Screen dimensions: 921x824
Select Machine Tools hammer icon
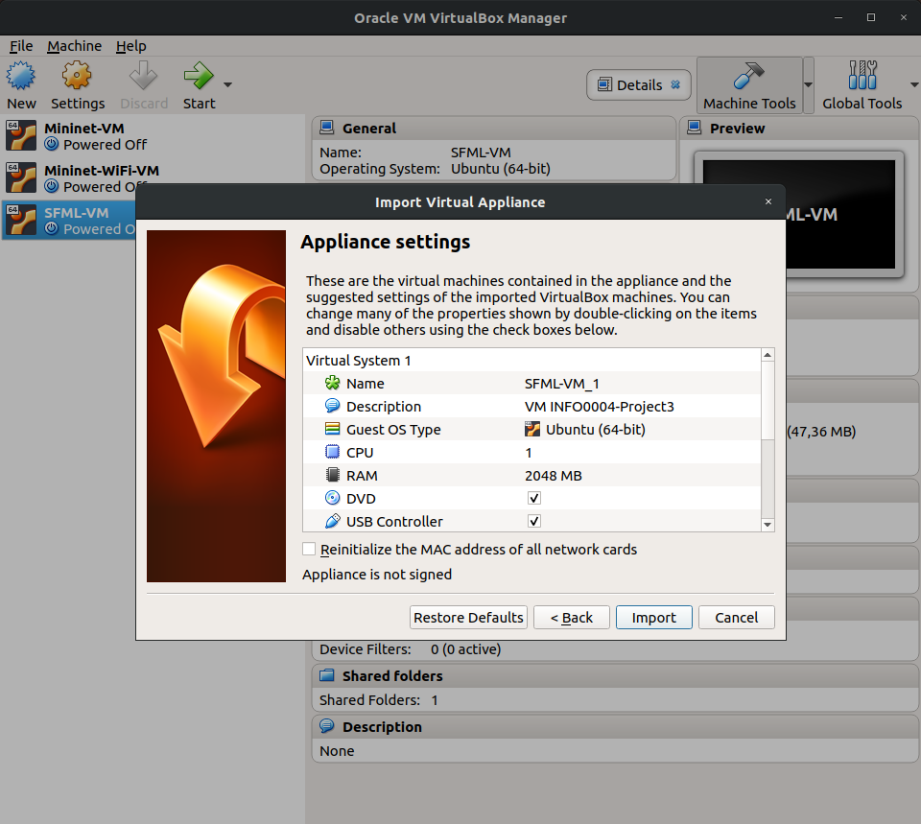(749, 77)
